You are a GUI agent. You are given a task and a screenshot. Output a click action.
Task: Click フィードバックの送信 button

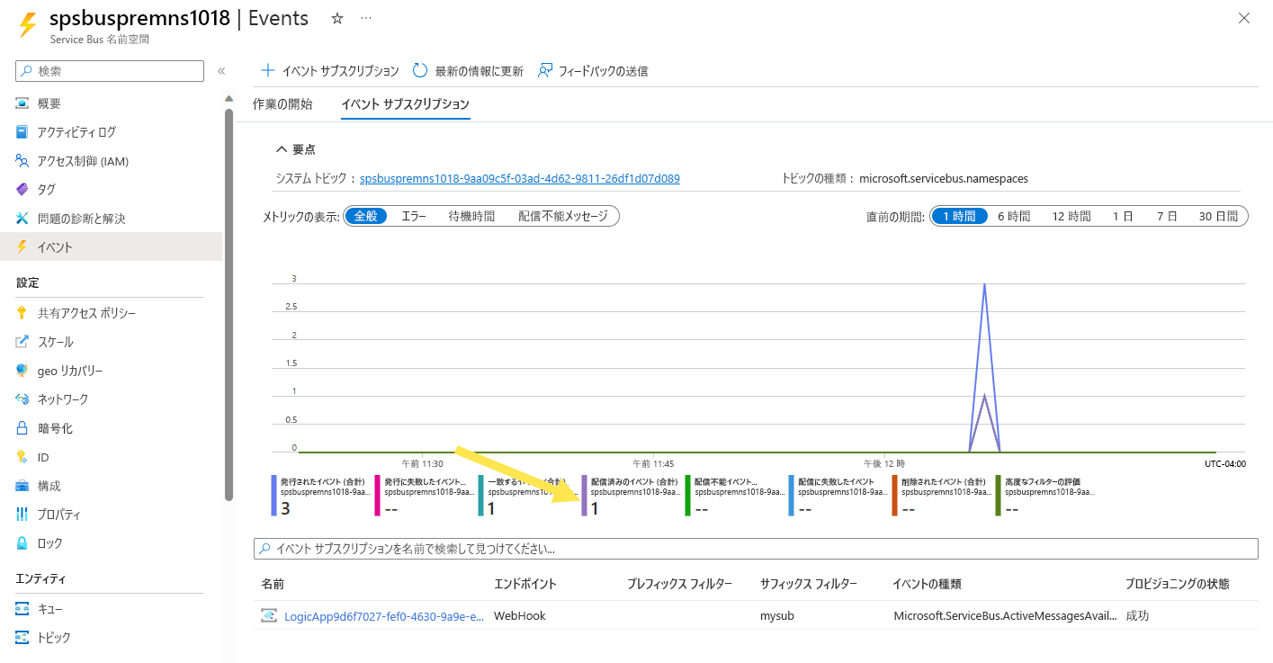coord(592,70)
